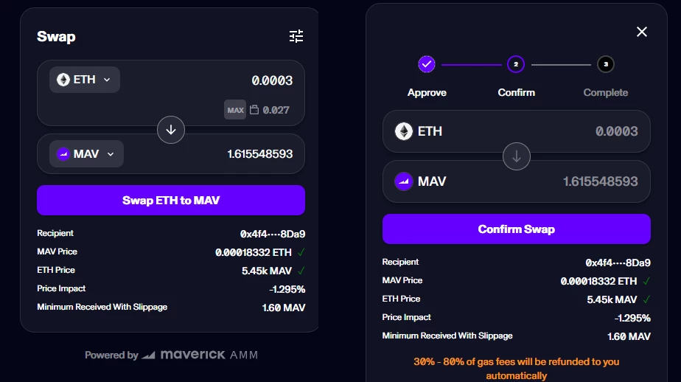The width and height of the screenshot is (681, 382).
Task: Click the Maverick logo in Powered by footer
Action: (x=148, y=355)
